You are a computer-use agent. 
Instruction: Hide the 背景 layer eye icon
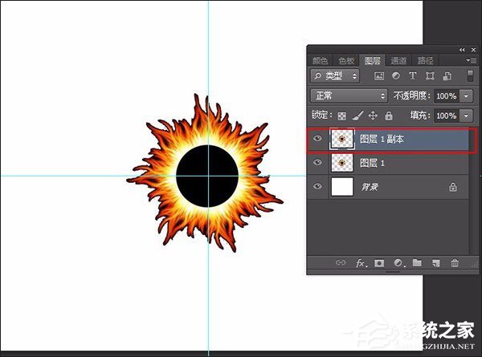(318, 187)
